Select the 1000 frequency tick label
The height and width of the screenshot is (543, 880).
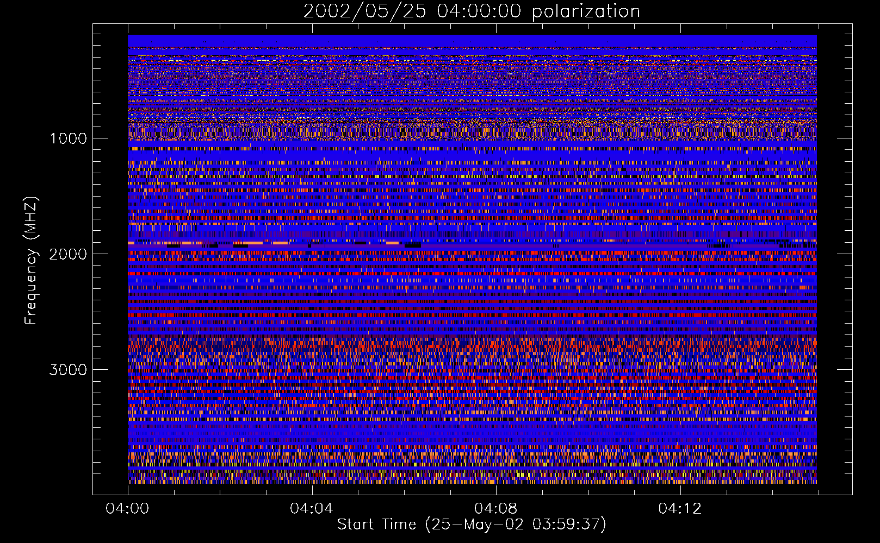[68, 138]
